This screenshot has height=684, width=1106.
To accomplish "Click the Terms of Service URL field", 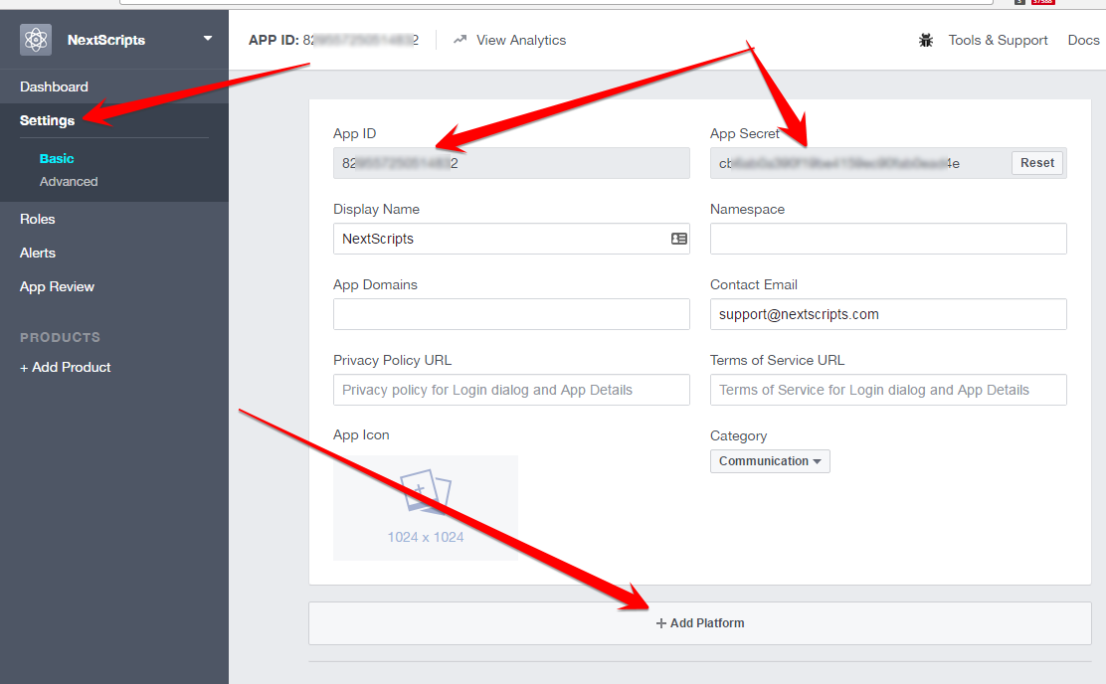I will [888, 390].
